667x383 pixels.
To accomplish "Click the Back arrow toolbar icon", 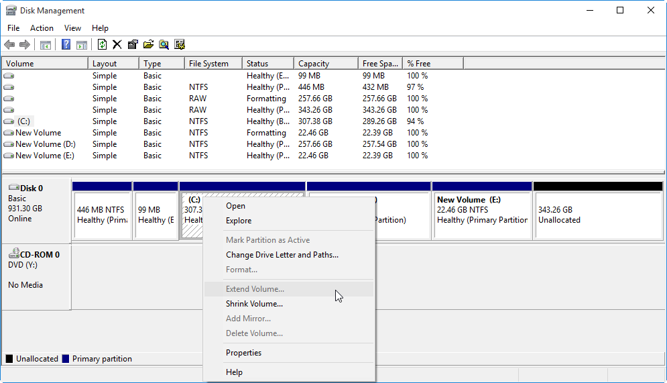I will (x=9, y=44).
